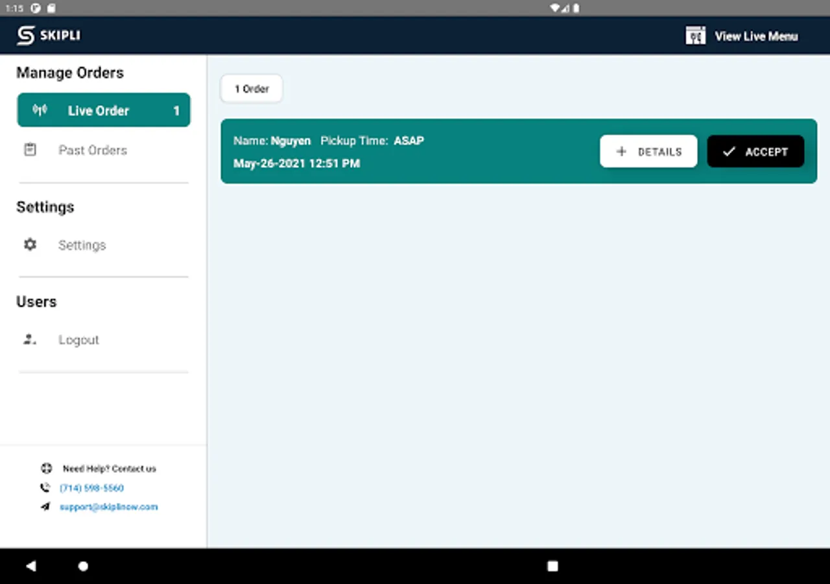830x584 pixels.
Task: Click the battery icon in the status bar
Action: pyautogui.click(x=576, y=8)
